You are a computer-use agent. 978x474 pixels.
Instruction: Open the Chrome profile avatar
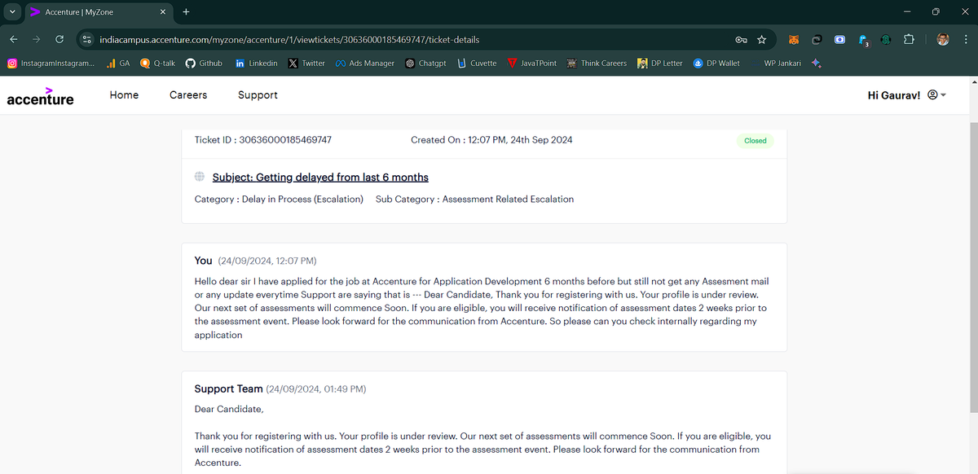pos(943,39)
